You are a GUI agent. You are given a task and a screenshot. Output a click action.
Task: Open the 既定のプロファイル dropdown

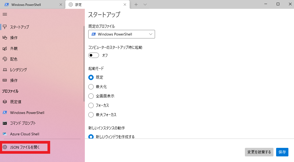[x=121, y=34]
